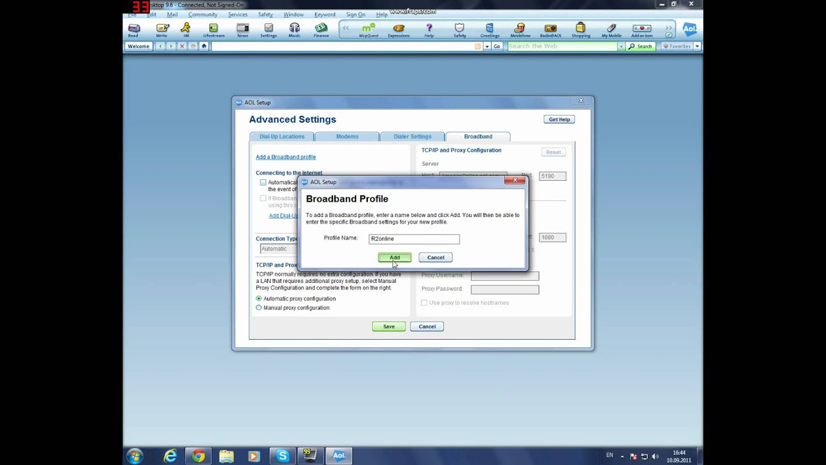Click the Search button in the toolbar
826x465 pixels.
(x=641, y=46)
